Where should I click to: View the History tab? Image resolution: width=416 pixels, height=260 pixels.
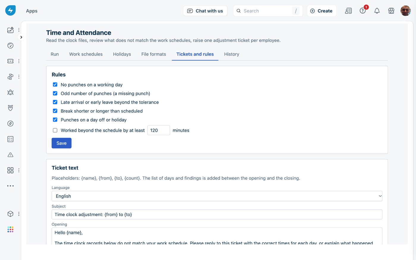tap(231, 54)
